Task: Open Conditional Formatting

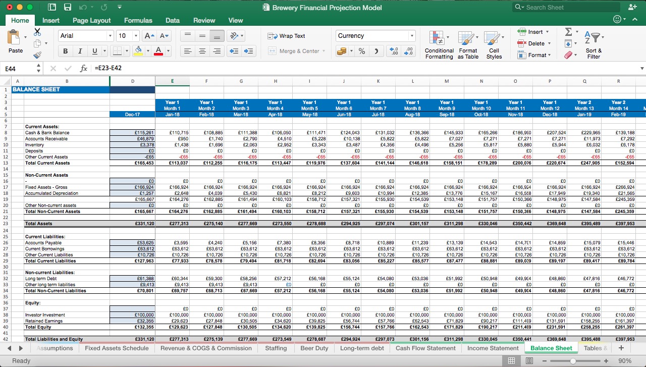Action: pos(438,45)
